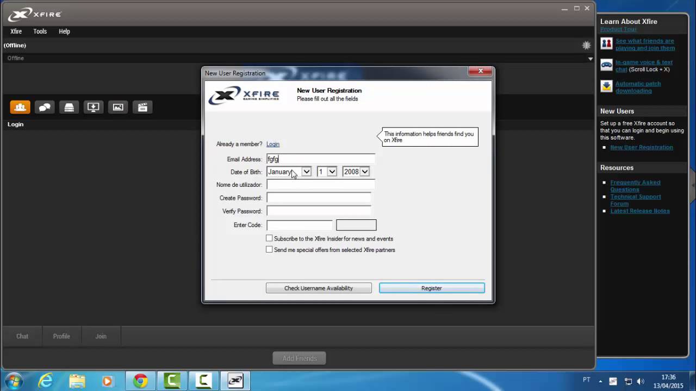Click the Xfire taskbar button

(235, 381)
